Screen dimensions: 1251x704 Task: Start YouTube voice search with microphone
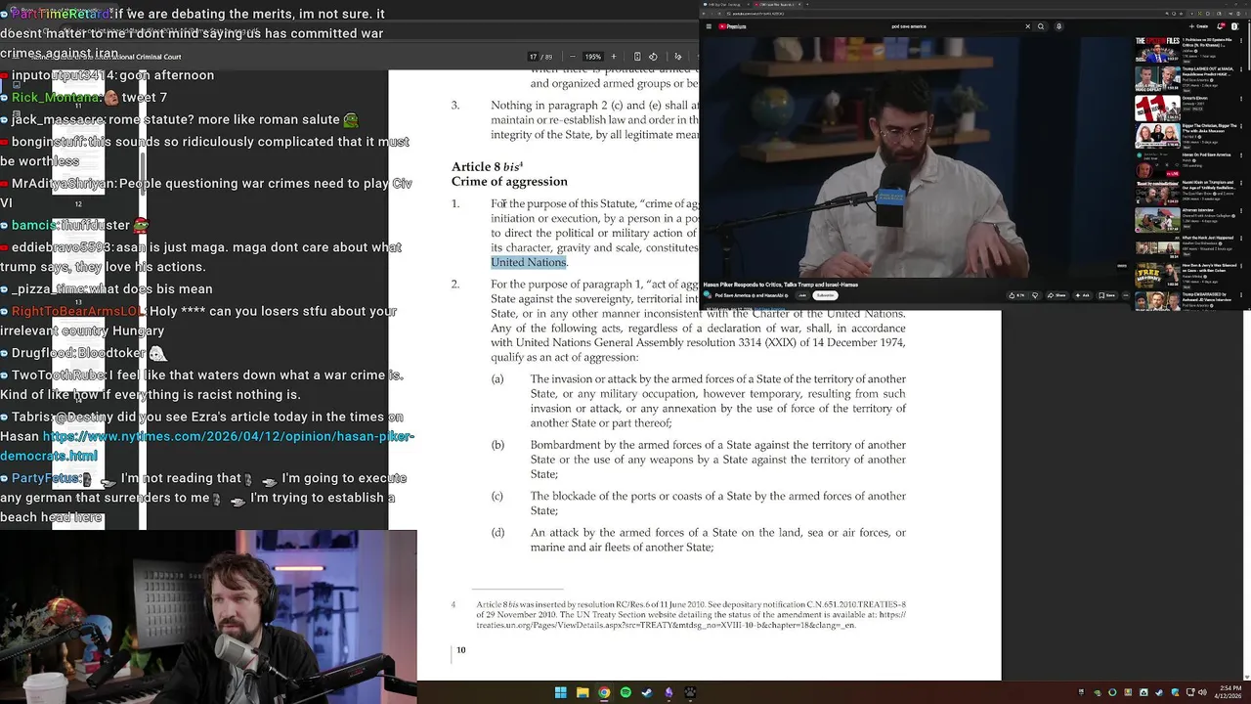coord(1058,26)
